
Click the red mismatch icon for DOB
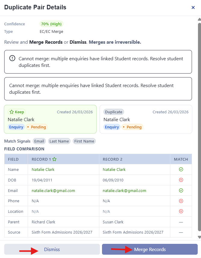tap(181, 180)
